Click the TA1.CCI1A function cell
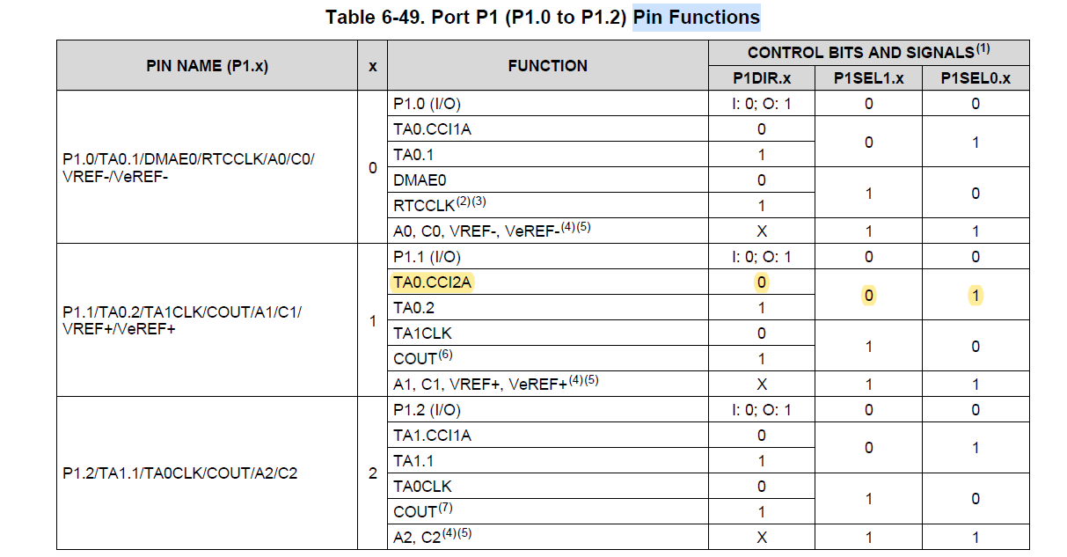1067x557 pixels. coord(432,436)
